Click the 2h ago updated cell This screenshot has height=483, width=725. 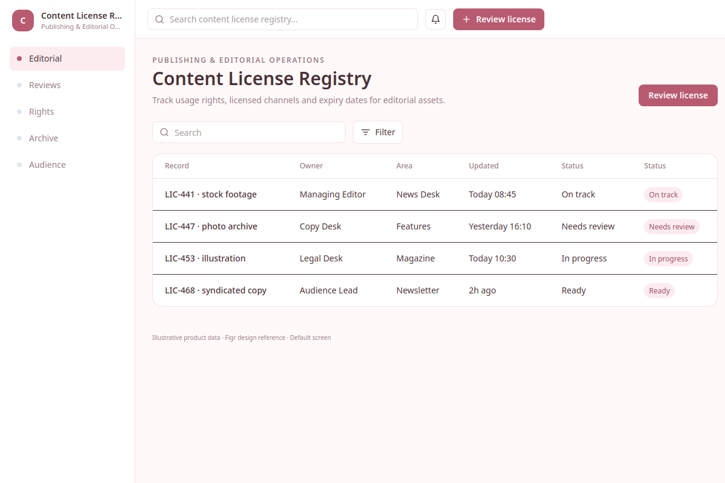[x=482, y=290]
